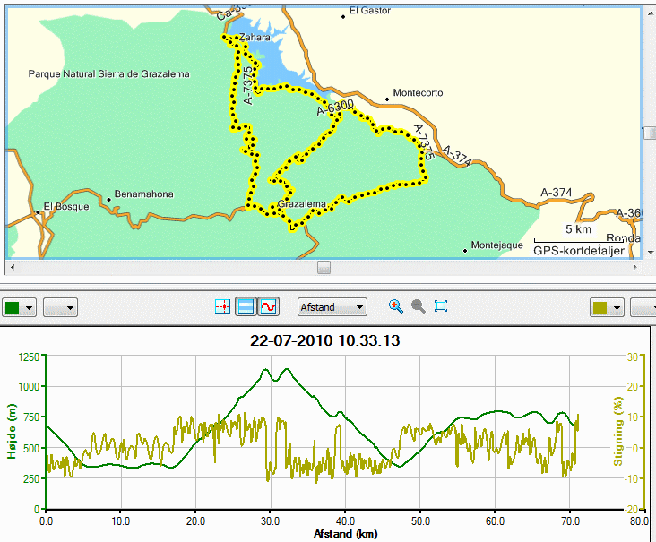The height and width of the screenshot is (542, 656).
Task: Click the map scroll left arrow
Action: click(13, 267)
